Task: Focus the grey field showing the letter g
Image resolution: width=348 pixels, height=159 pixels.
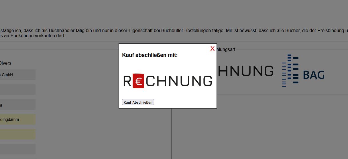Action: click(x=17, y=105)
